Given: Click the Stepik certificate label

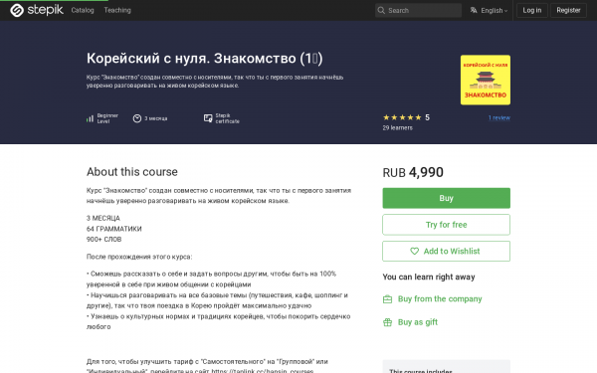Looking at the screenshot, I should click(227, 118).
